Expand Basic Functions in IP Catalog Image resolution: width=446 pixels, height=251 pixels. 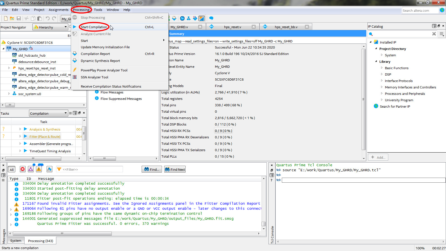(x=382, y=68)
